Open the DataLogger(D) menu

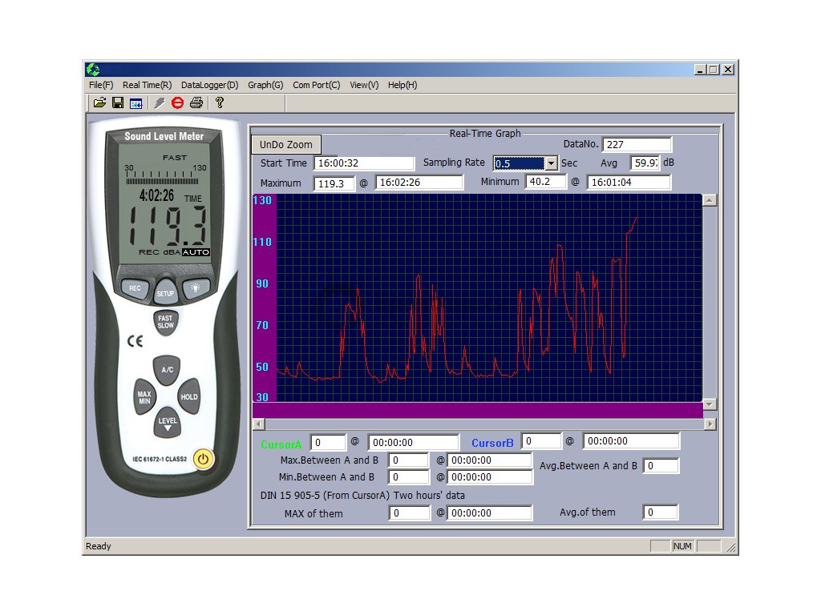209,85
